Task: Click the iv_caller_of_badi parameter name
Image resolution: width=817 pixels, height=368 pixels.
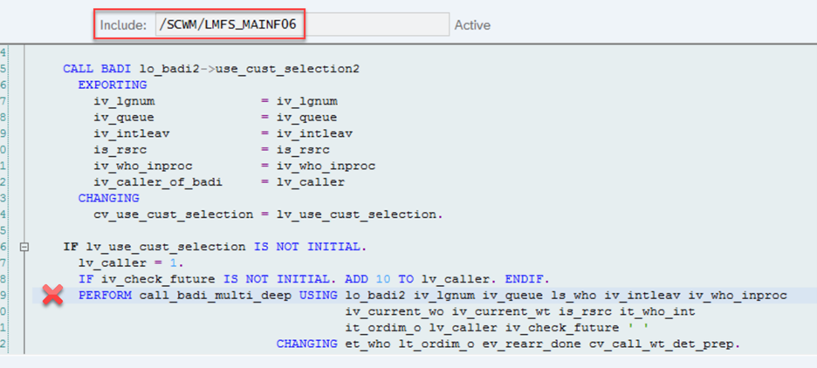Action: [x=158, y=182]
